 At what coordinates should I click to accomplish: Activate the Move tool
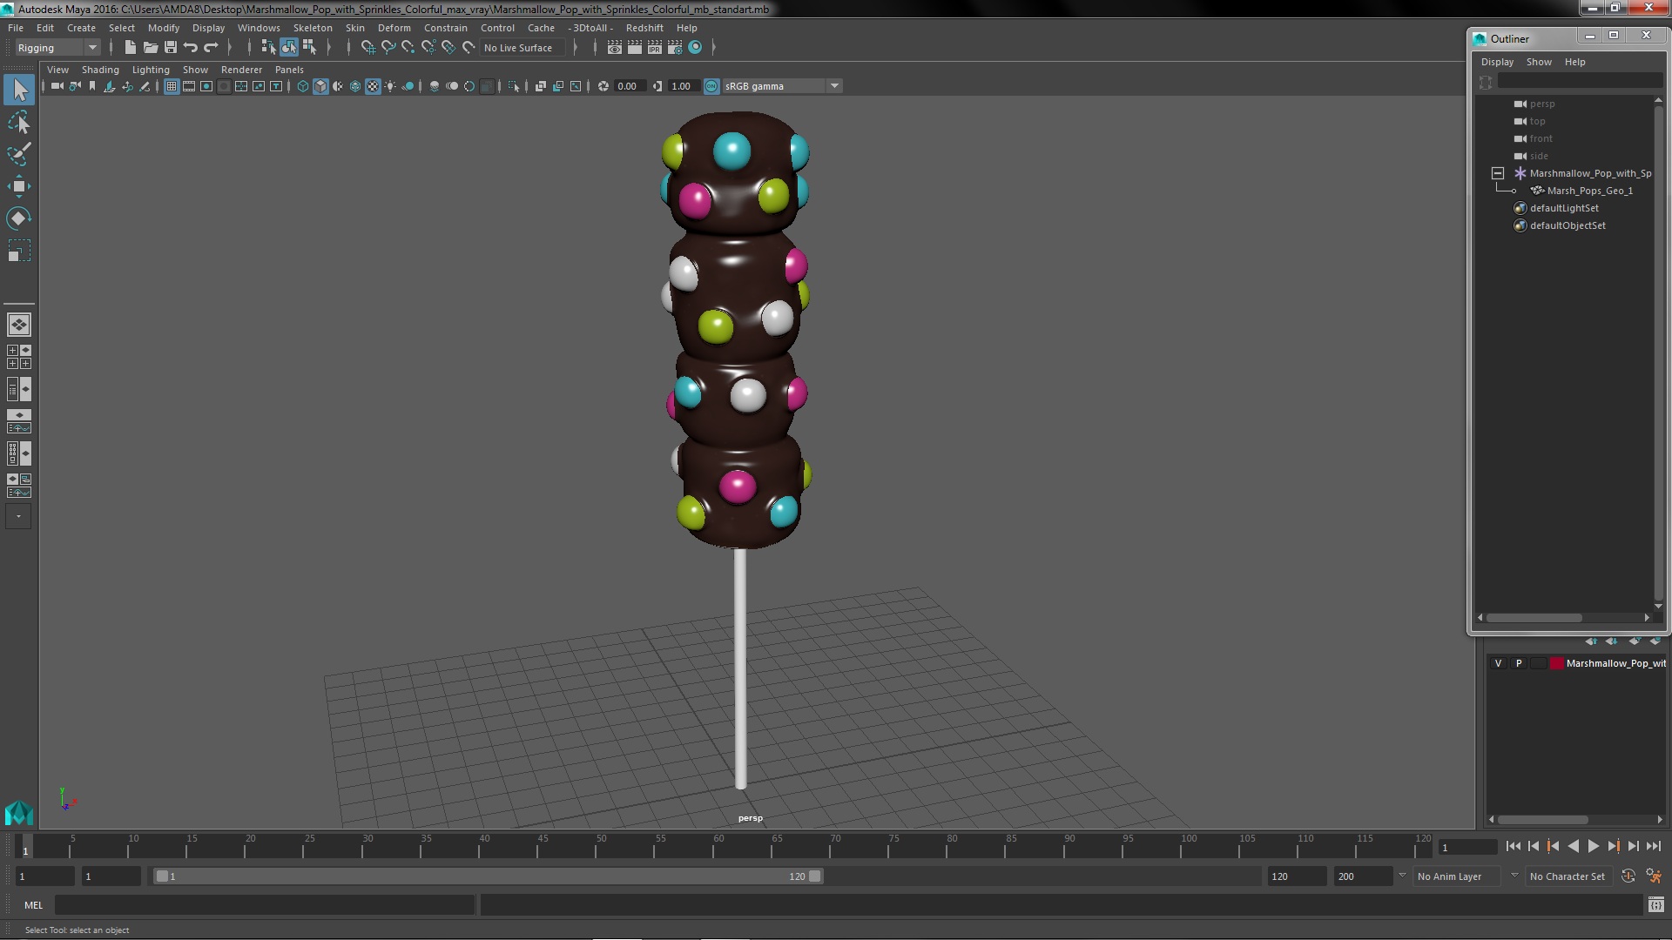[x=19, y=186]
